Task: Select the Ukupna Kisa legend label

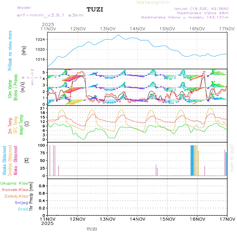Action: point(14,183)
